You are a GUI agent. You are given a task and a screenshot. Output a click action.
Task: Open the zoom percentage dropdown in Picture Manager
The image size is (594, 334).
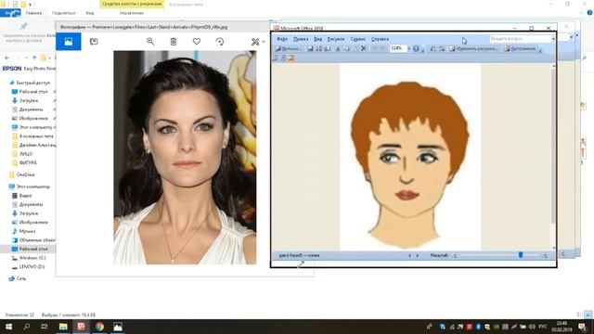(x=408, y=49)
